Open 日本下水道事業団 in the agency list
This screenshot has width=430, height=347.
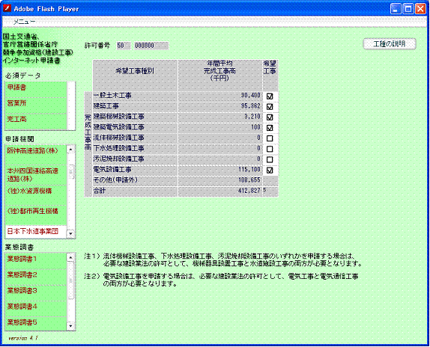point(36,232)
